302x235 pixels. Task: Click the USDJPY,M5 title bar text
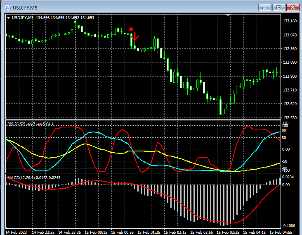(x=25, y=7)
